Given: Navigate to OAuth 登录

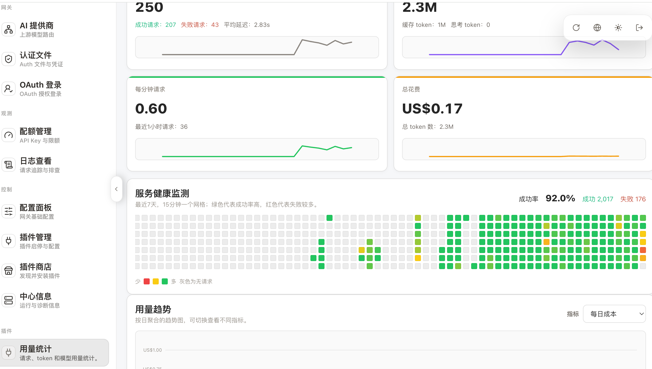Looking at the screenshot, I should click(55, 89).
